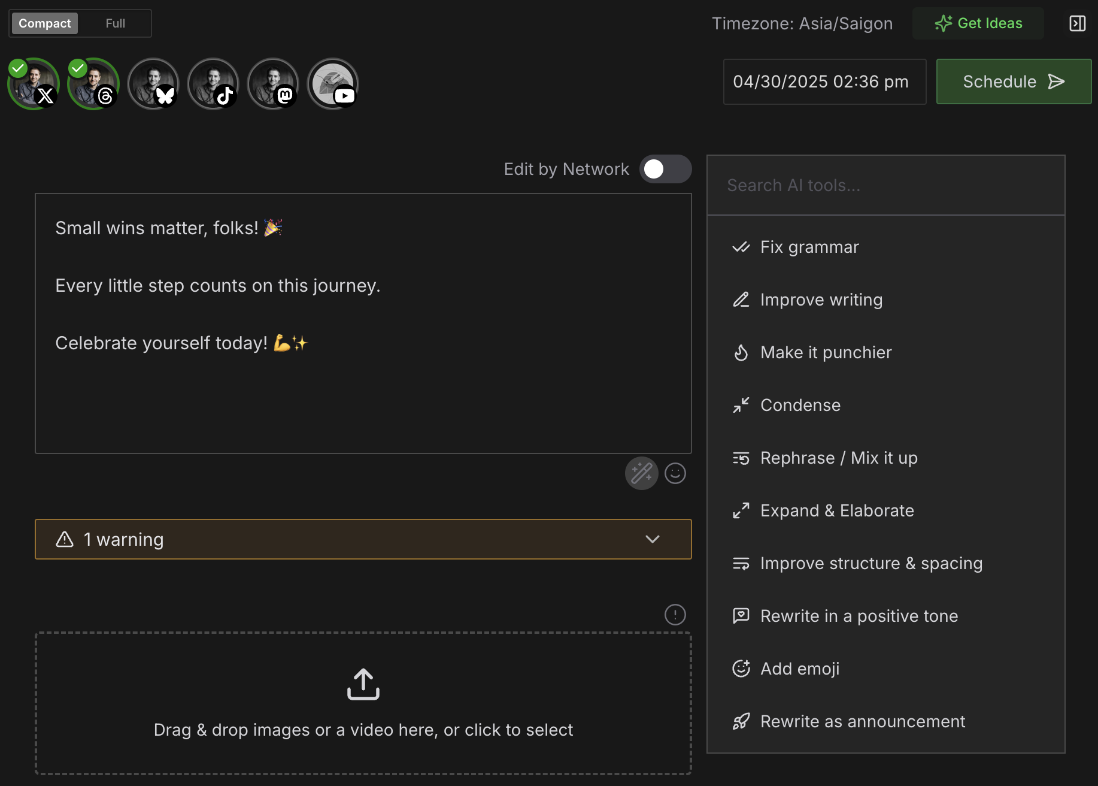The width and height of the screenshot is (1098, 786).
Task: Deselect the checked Threads account
Action: point(93,84)
